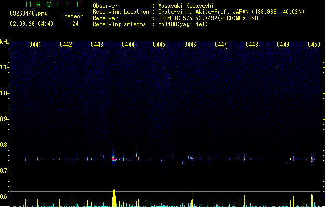Image resolution: width=326 pixels, height=207 pixels.
Task: Click the 0444 time marker
Action: [128, 44]
